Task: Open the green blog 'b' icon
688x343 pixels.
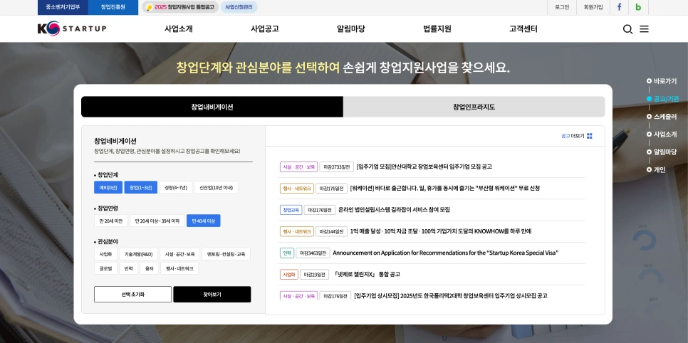Action: point(638,7)
